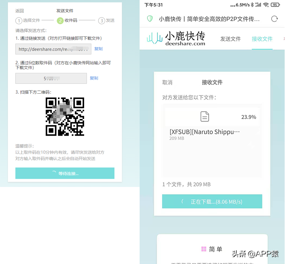
Task: Select step 2 收件码 green circle
Action: pos(60,21)
